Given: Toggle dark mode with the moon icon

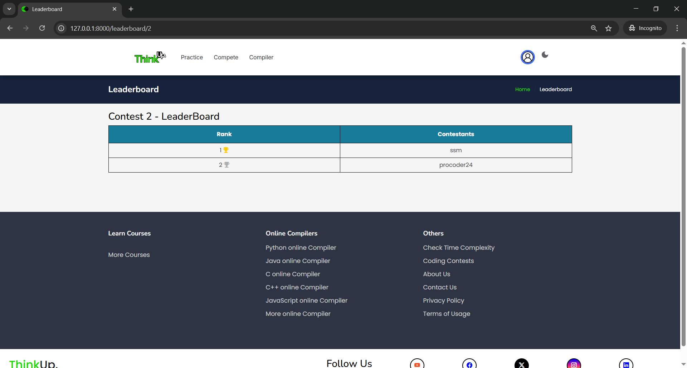Looking at the screenshot, I should (545, 55).
